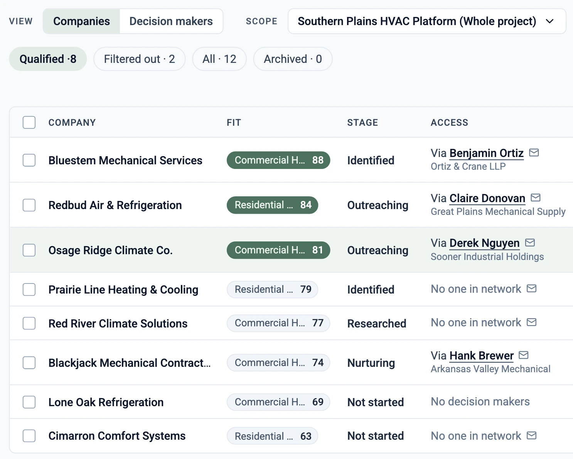Open Claire Donovan contact link
The width and height of the screenshot is (573, 459).
(487, 198)
